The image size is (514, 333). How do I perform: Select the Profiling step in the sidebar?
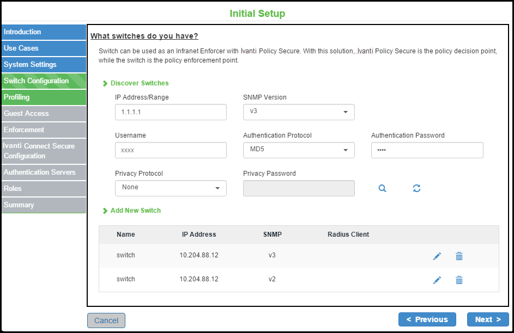(x=44, y=97)
